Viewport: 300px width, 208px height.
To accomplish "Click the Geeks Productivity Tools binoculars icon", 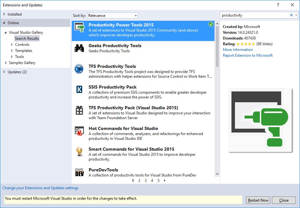I will tap(79, 48).
